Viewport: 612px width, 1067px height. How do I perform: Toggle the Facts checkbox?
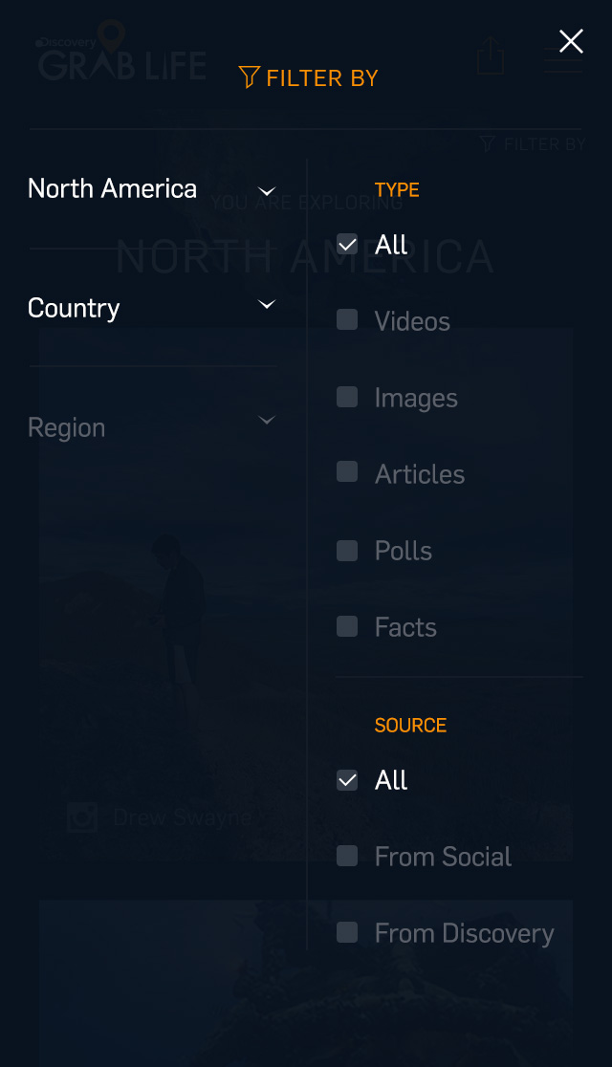click(347, 626)
